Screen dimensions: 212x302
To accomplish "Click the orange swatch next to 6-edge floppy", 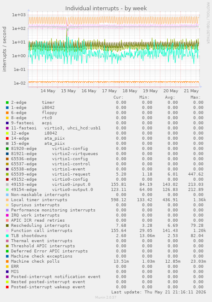I will pos(7,113).
